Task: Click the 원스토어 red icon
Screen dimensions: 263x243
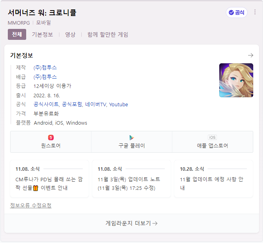Action: [51, 138]
